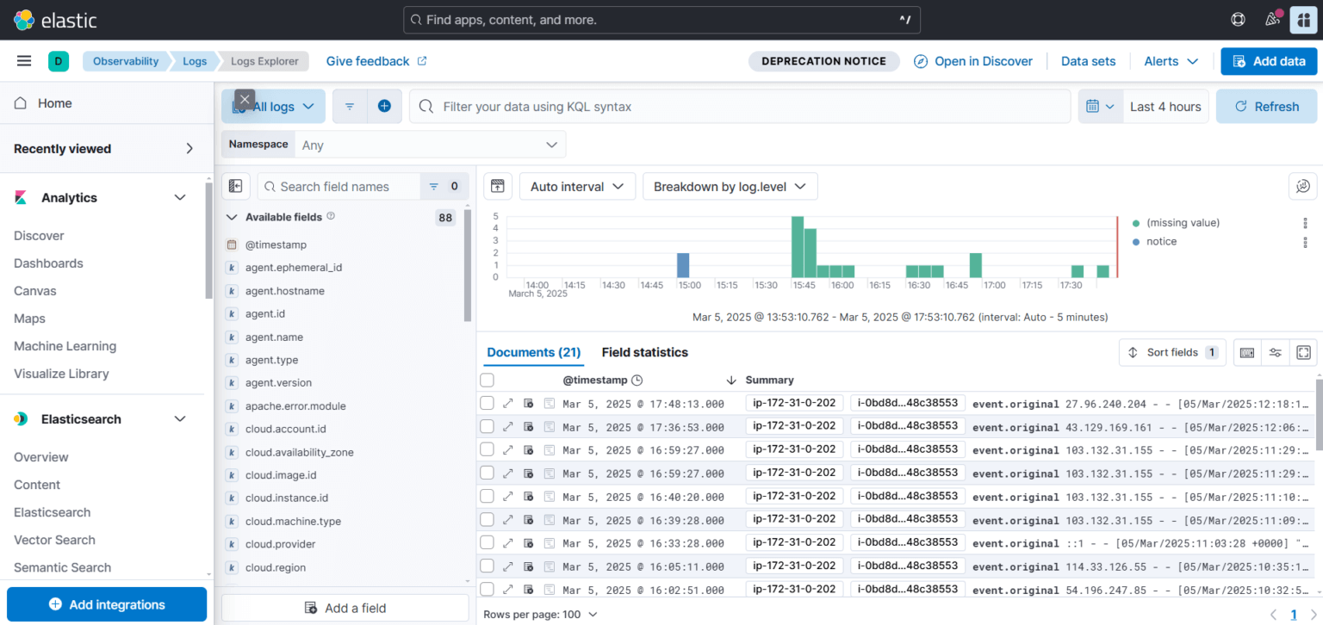
Task: Open the chart options at histogram top left
Action: pos(498,186)
